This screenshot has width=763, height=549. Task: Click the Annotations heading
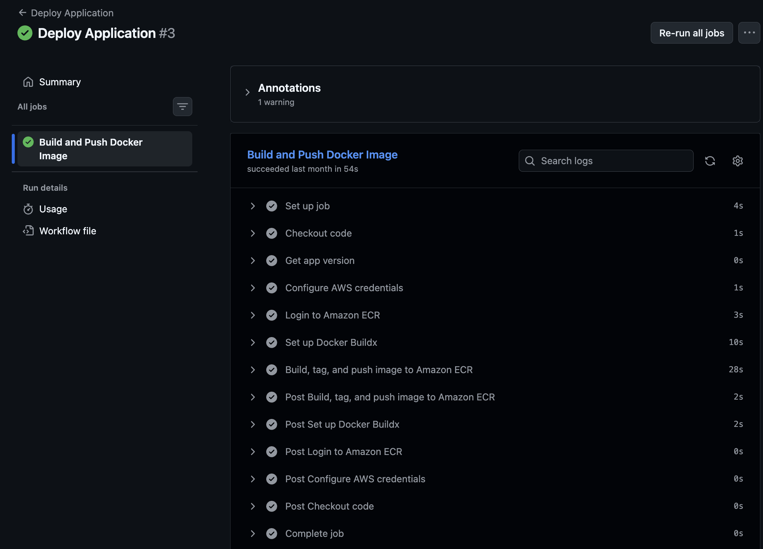289,88
